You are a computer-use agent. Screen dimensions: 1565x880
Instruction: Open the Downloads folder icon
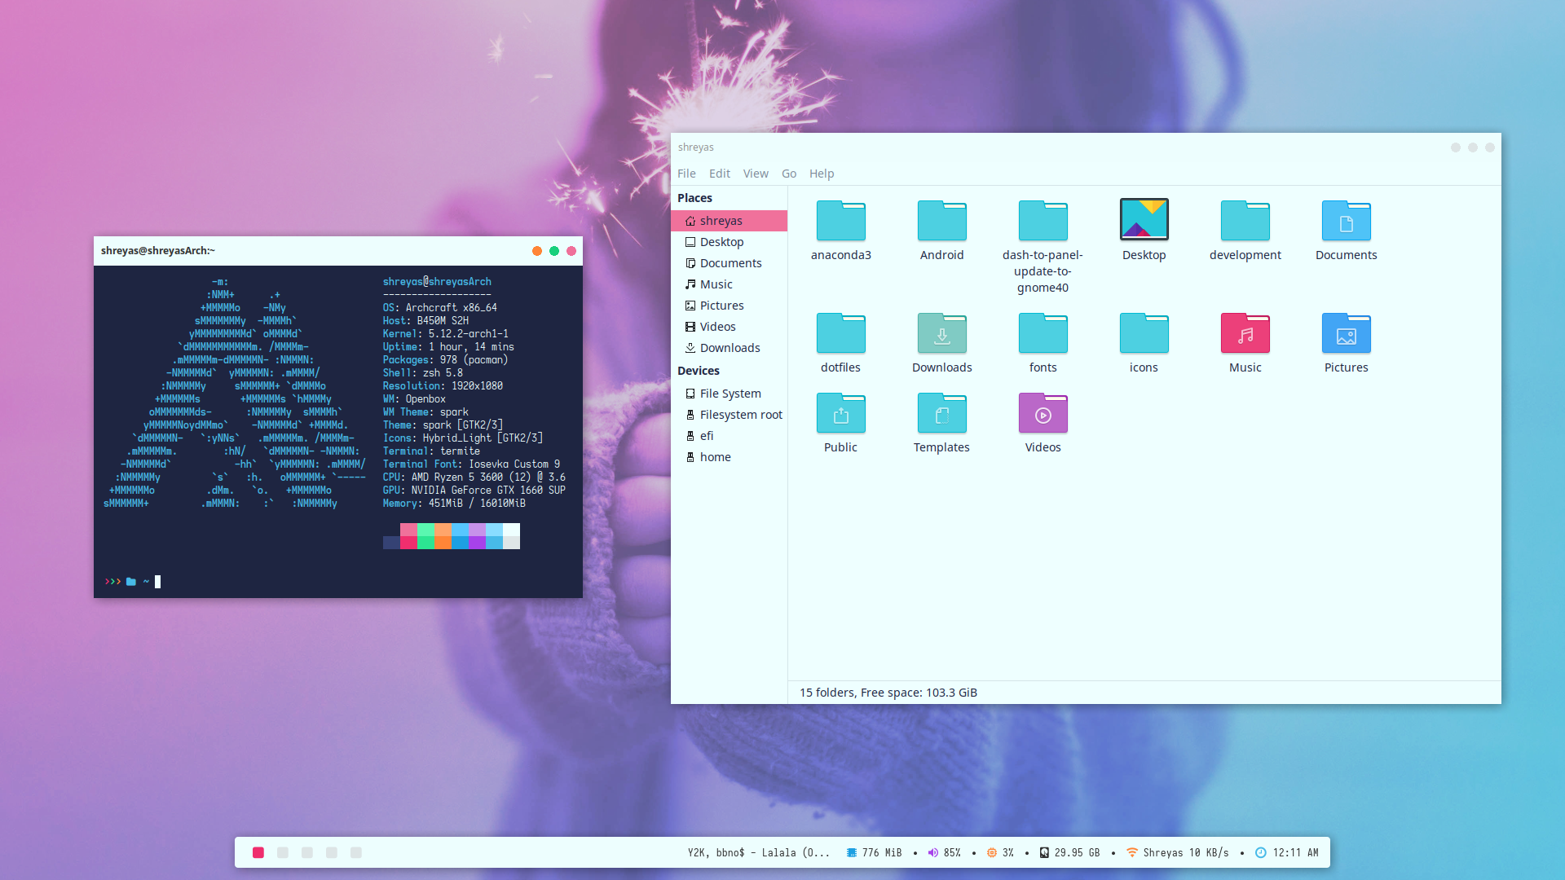point(941,334)
